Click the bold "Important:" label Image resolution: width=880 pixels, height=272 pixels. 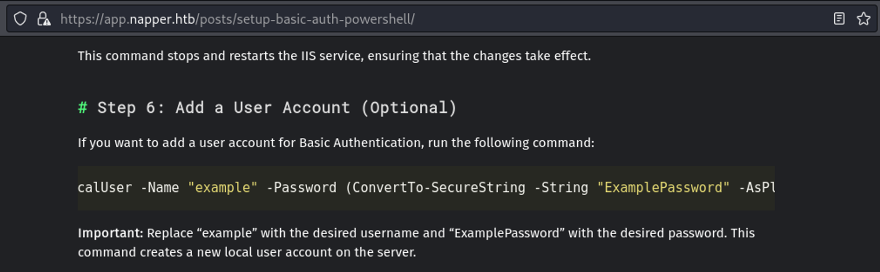(x=110, y=233)
